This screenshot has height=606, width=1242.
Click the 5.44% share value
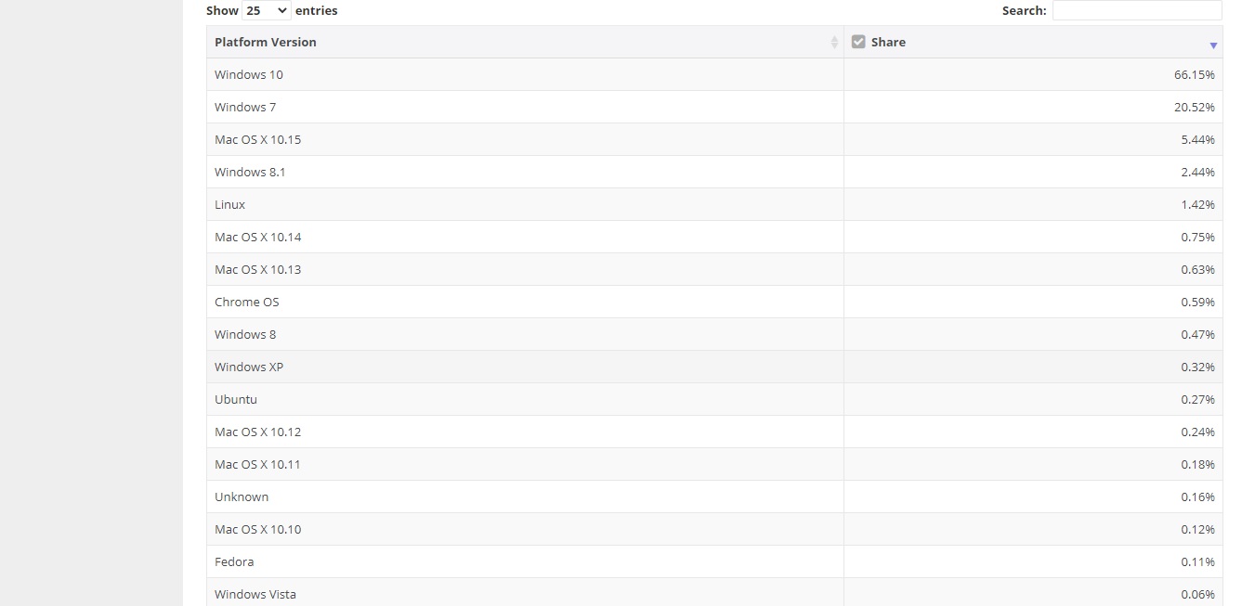coord(1198,139)
